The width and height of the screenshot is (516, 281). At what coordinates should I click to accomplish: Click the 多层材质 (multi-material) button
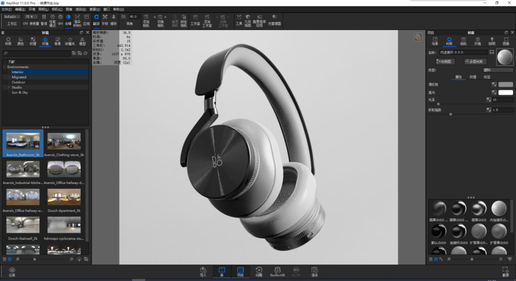tap(475, 61)
